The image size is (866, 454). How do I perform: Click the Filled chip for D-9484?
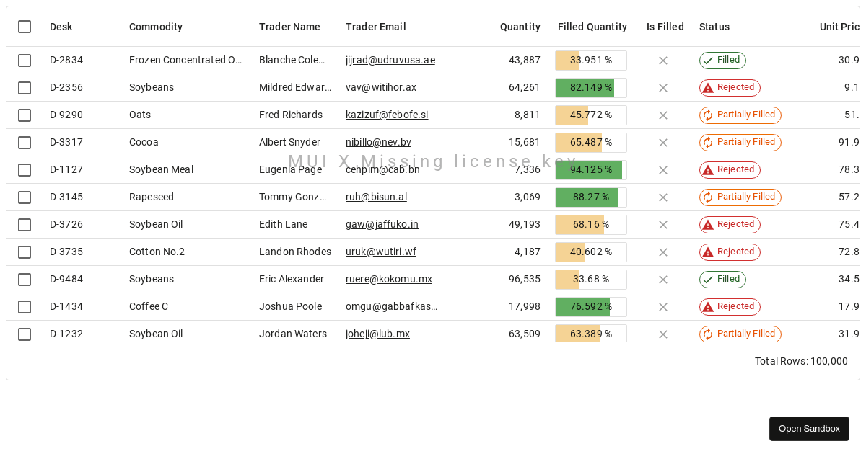coord(722,280)
